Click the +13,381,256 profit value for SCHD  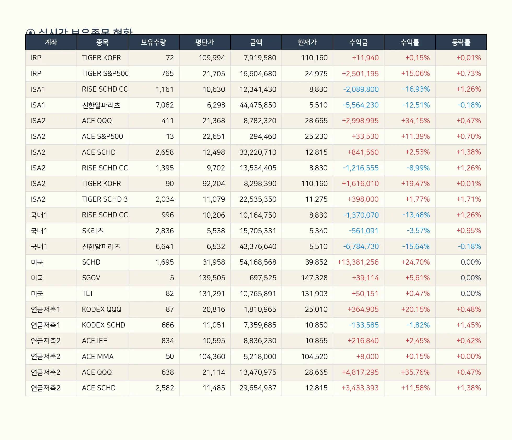[x=358, y=262]
